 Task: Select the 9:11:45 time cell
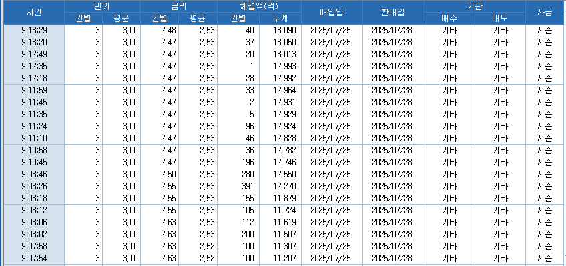pyautogui.click(x=34, y=103)
